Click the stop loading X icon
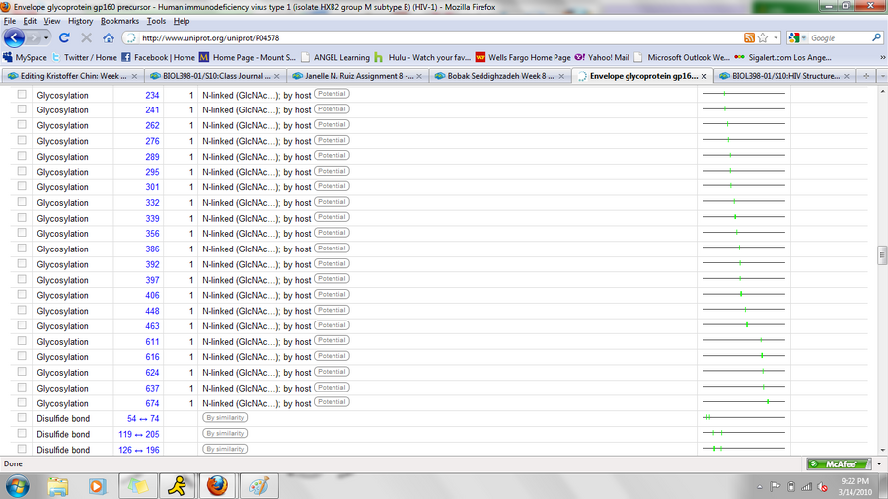Screen dimensions: 888x499 [x=86, y=38]
